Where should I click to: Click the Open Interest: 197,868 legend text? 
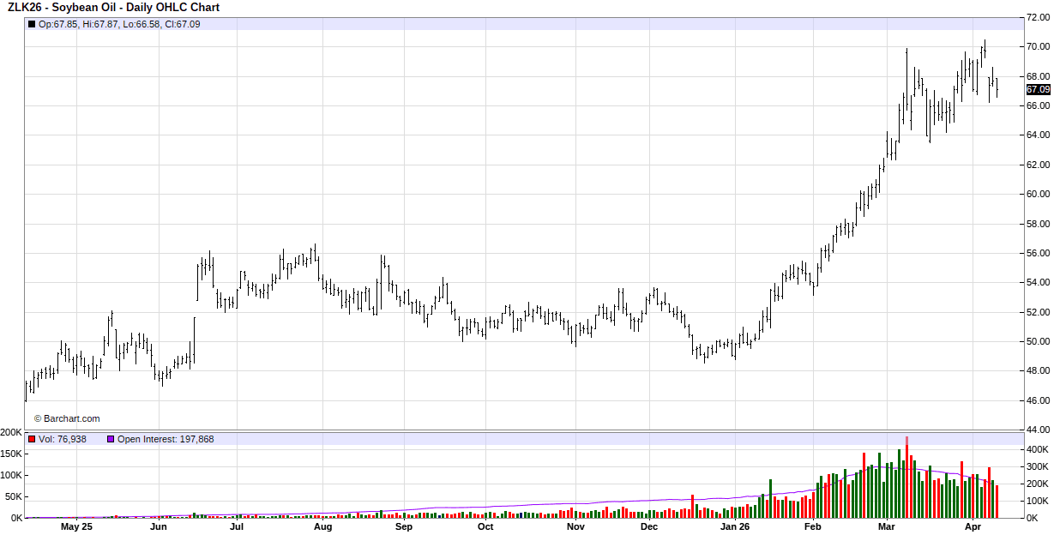pyautogui.click(x=166, y=439)
